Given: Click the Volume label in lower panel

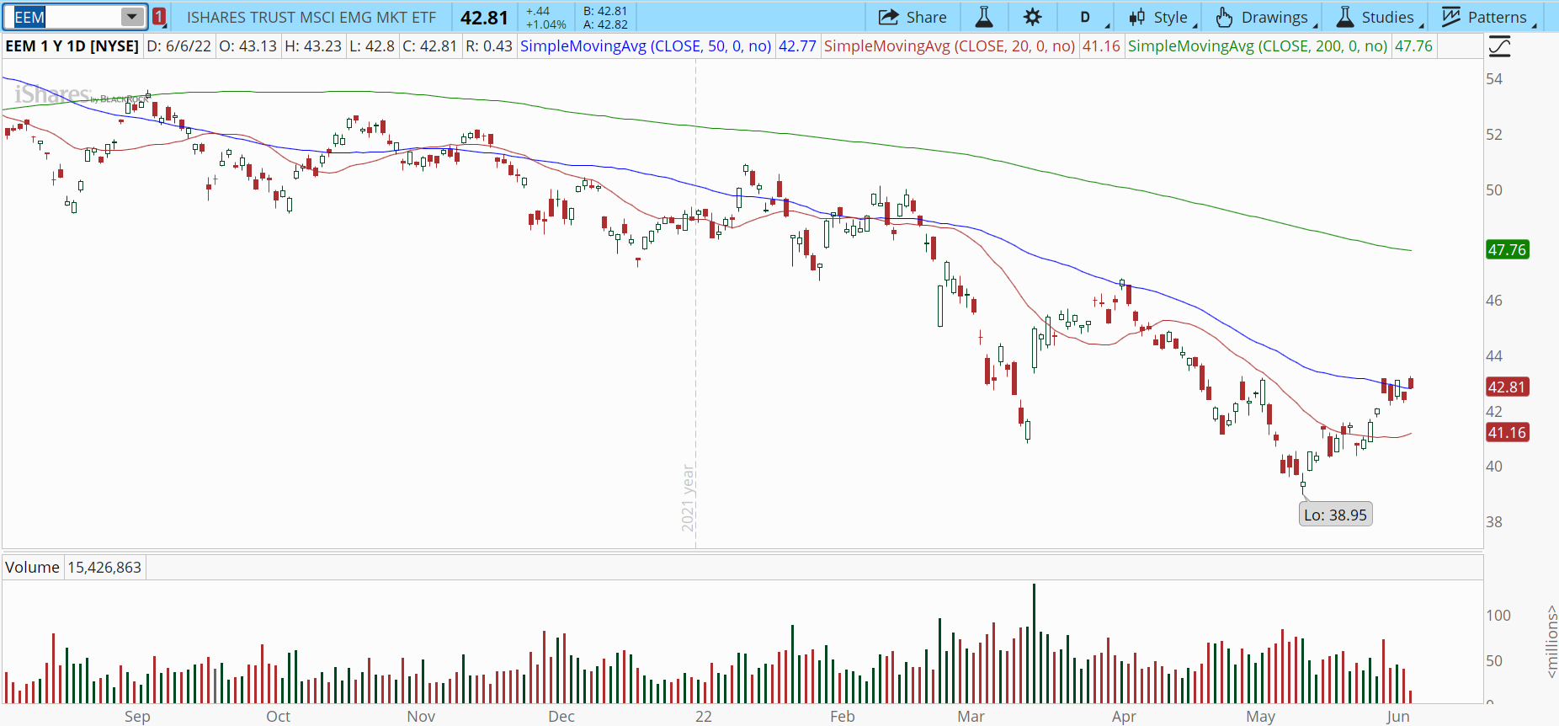Looking at the screenshot, I should tap(32, 568).
